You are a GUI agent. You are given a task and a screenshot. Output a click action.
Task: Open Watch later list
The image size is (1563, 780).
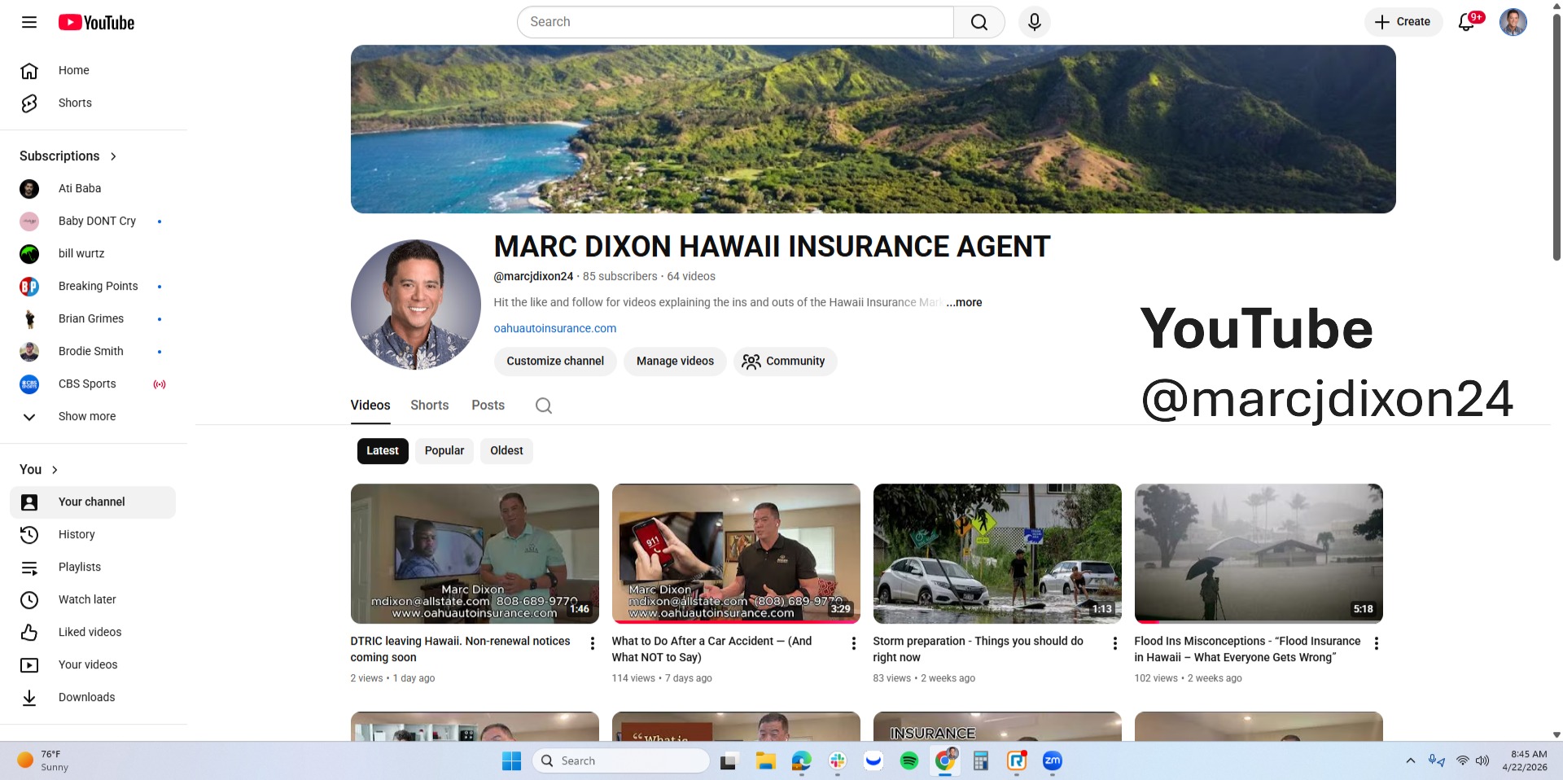pyautogui.click(x=94, y=600)
